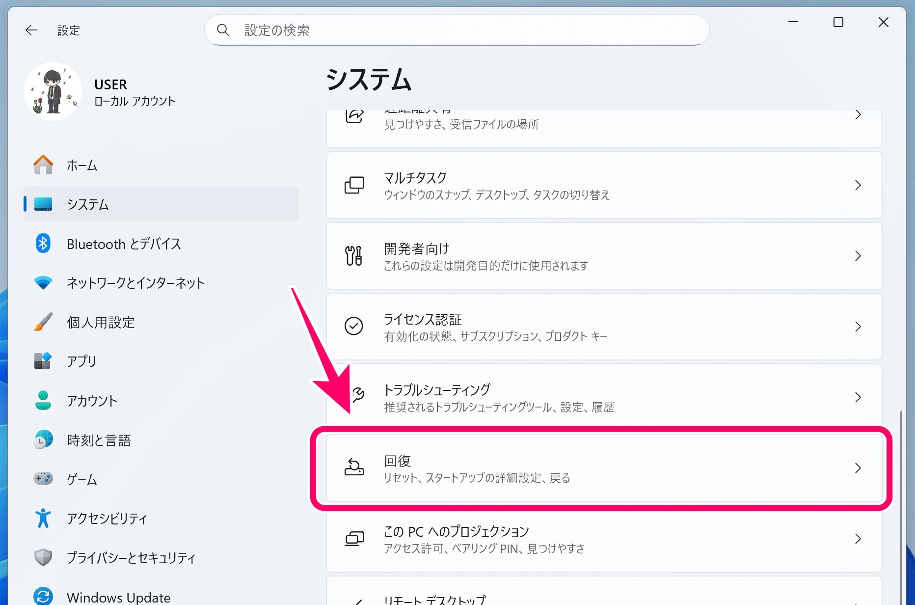Image resolution: width=915 pixels, height=605 pixels.
Task: Open アクセシビリティ in the sidebar
Action: (161, 518)
